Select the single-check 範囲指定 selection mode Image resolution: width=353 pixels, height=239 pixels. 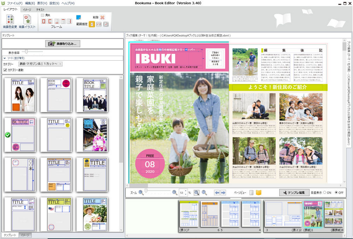[91, 25]
